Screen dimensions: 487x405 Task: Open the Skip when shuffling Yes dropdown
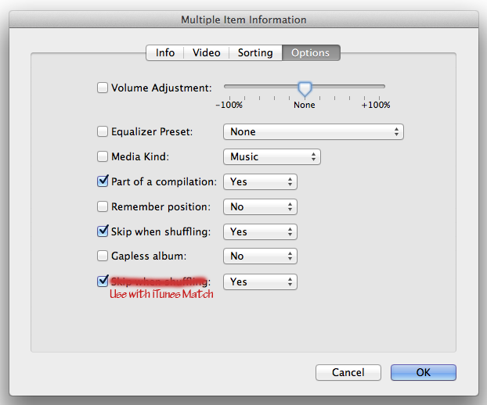coord(260,232)
